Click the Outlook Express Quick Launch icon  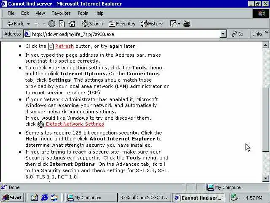54,198
